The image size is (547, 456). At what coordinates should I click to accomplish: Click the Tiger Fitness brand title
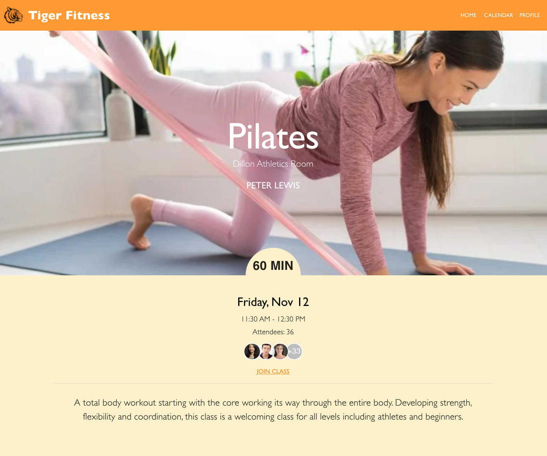(x=69, y=16)
